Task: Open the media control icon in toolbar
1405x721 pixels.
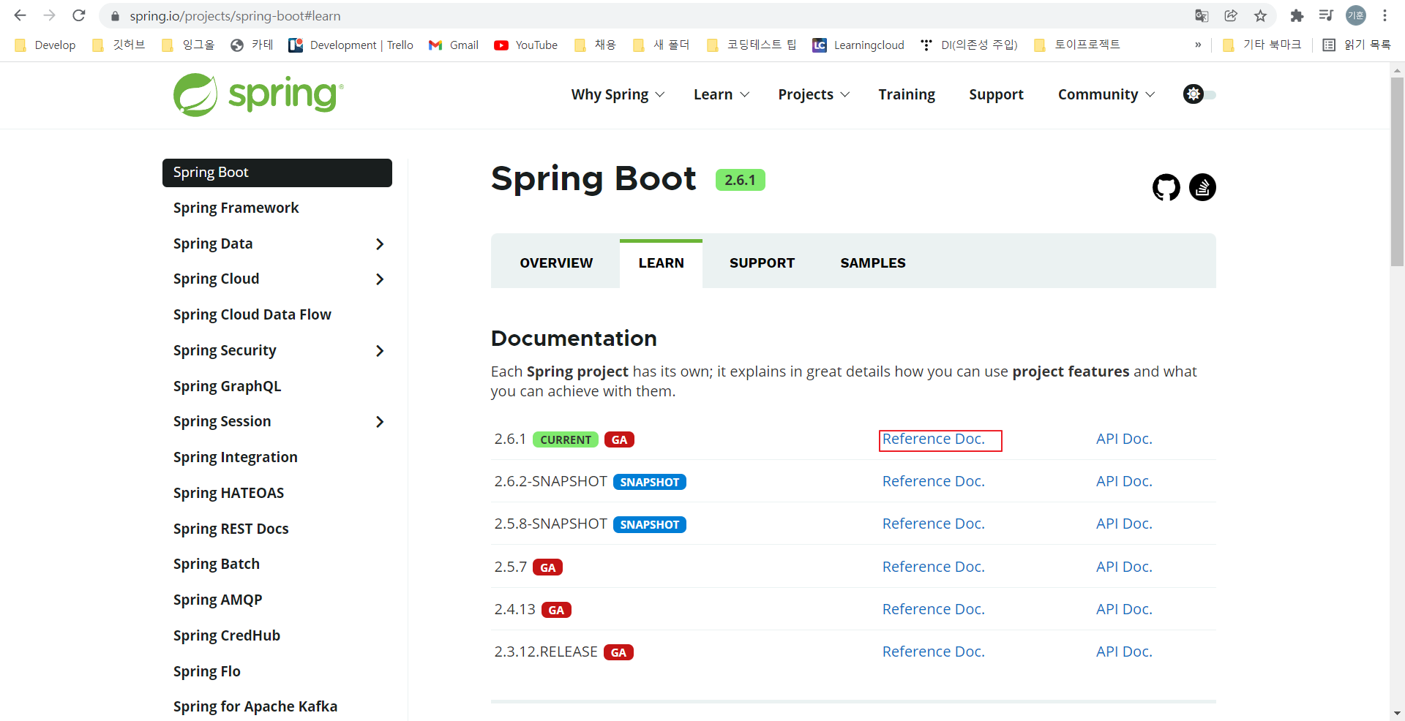Action: coord(1326,15)
